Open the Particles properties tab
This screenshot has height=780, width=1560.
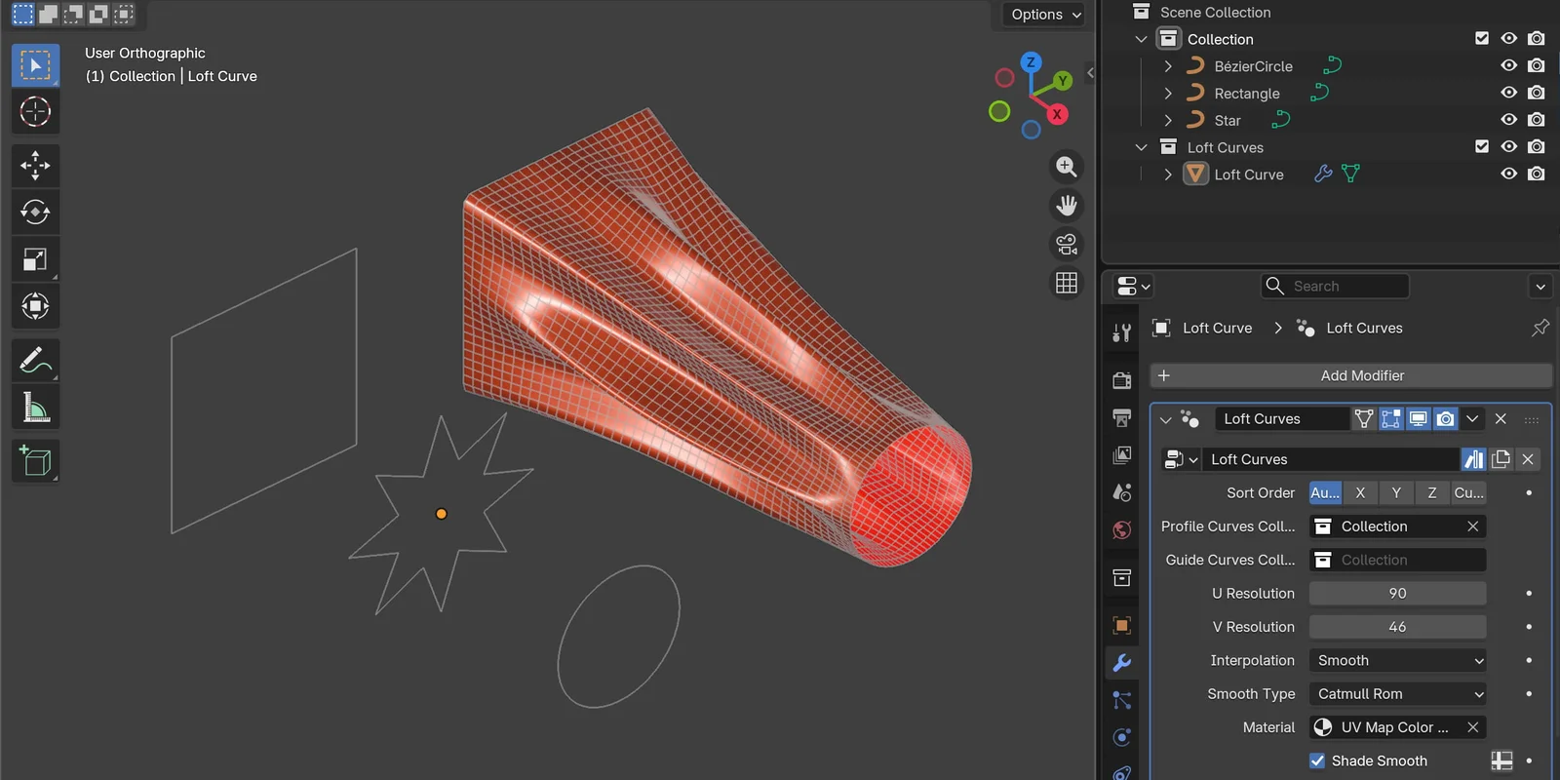click(1122, 700)
